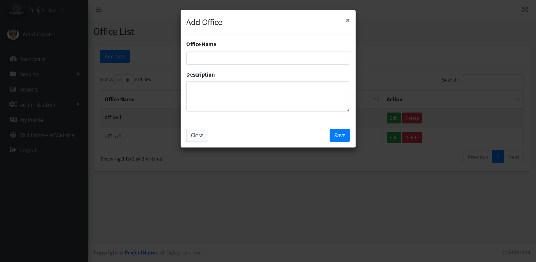The height and width of the screenshot is (262, 536).
Task: Toggle sorting on the Office Name column
Action: (x=119, y=99)
